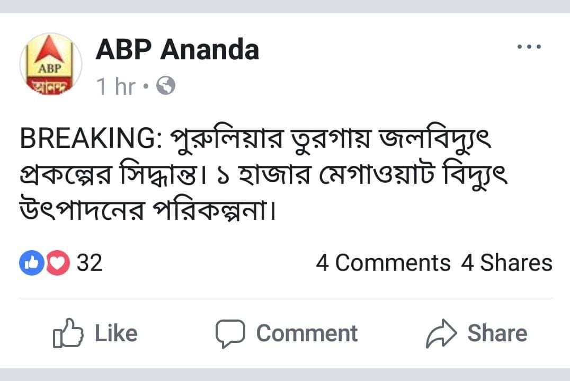Click the Share text label
This screenshot has width=570, height=381.
coord(497,333)
